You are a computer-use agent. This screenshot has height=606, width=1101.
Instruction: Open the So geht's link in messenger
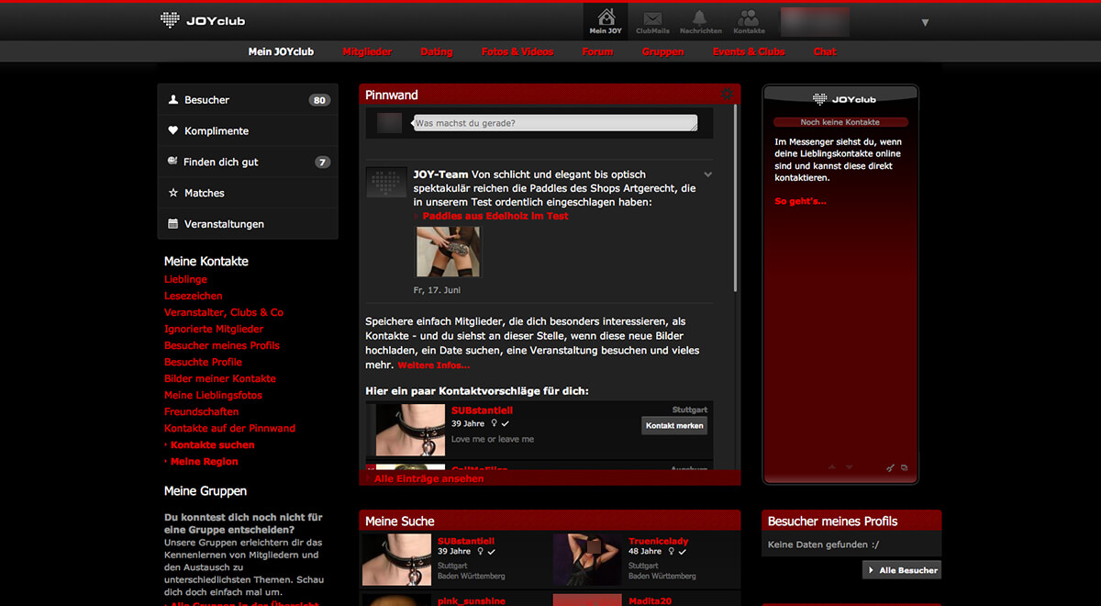pos(800,201)
